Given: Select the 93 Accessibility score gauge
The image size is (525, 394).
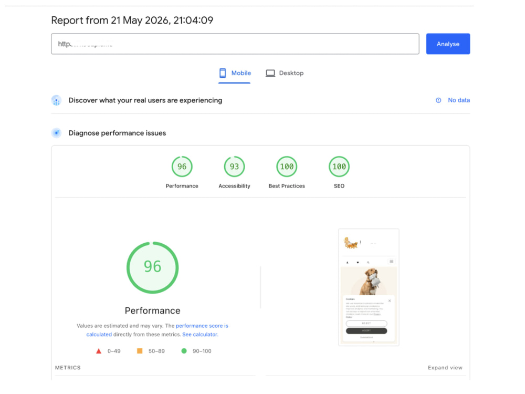Looking at the screenshot, I should coord(234,167).
